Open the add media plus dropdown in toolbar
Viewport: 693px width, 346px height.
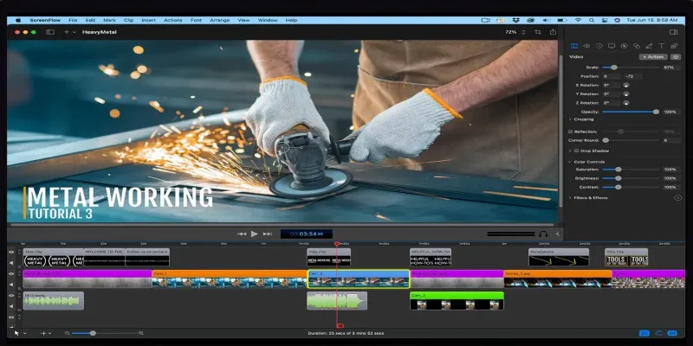70,32
